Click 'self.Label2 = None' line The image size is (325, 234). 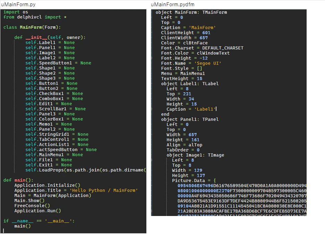coord(50,58)
